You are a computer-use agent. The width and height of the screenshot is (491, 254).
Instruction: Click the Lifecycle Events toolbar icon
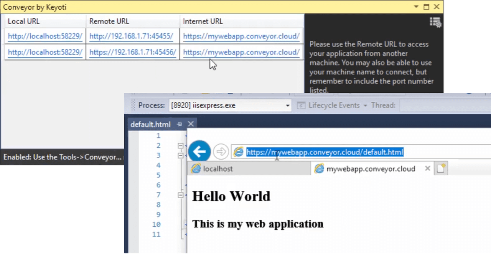pyautogui.click(x=302, y=106)
